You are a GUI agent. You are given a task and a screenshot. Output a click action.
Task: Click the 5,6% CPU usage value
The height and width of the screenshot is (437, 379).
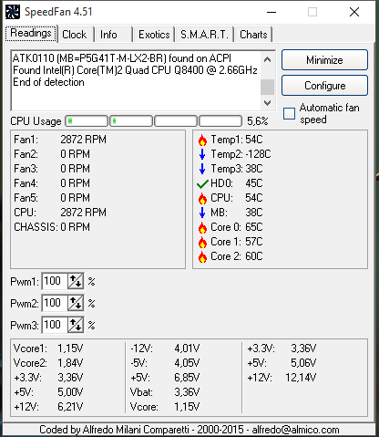258,121
